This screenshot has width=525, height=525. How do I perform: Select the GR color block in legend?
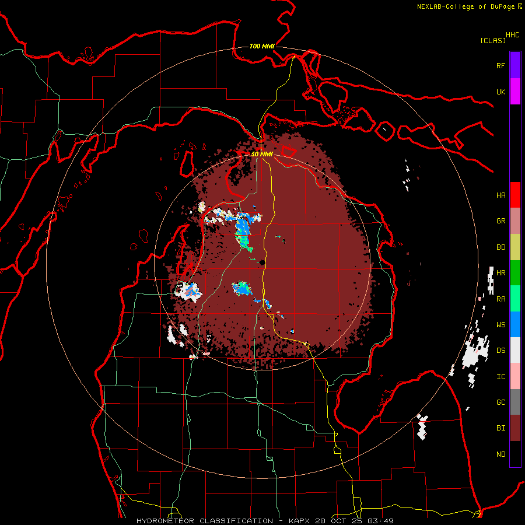coord(515,221)
